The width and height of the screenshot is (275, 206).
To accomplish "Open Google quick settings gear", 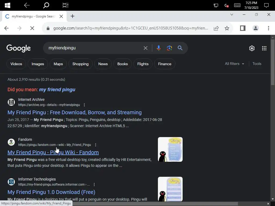I will click(x=252, y=48).
